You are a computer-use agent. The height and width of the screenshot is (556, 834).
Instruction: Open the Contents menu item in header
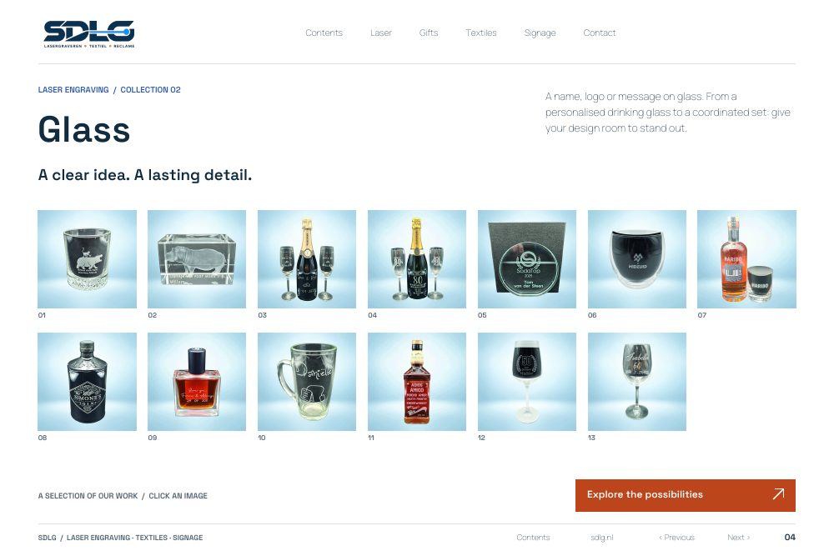click(x=324, y=33)
